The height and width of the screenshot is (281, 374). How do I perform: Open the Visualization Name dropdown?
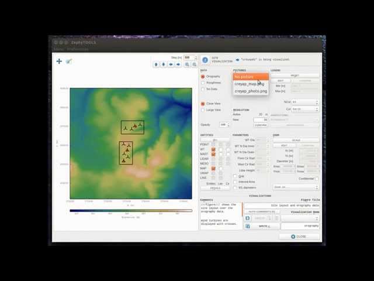tap(300, 218)
